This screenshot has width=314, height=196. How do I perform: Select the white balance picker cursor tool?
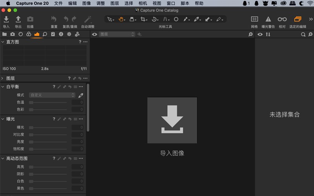point(197,19)
